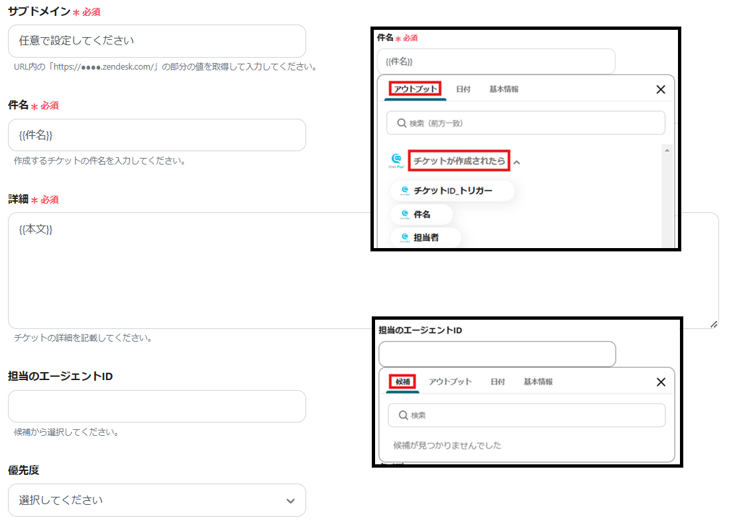Click the 詳細 textarea containing {{本文}}
Image resolution: width=729 pixels, height=526 pixels.
tap(364, 271)
